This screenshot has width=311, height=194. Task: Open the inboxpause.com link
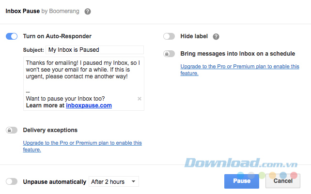click(x=89, y=105)
